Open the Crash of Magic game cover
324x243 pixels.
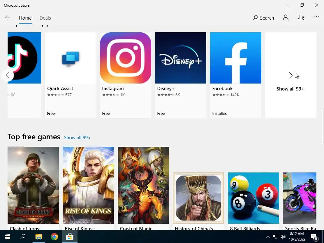[143, 185]
